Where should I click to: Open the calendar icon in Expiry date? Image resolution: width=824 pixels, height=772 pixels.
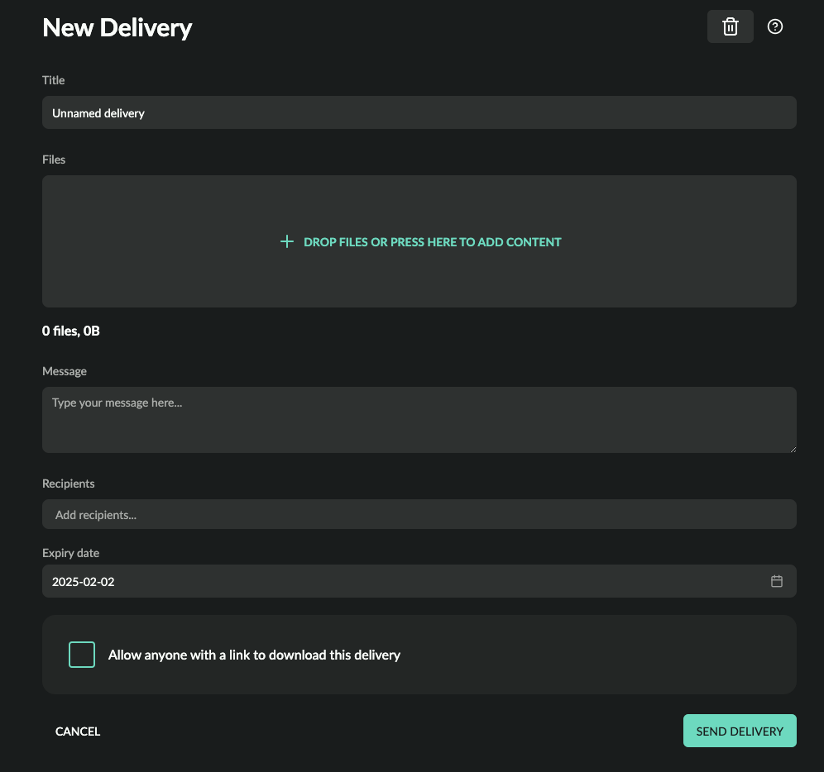[x=776, y=581]
